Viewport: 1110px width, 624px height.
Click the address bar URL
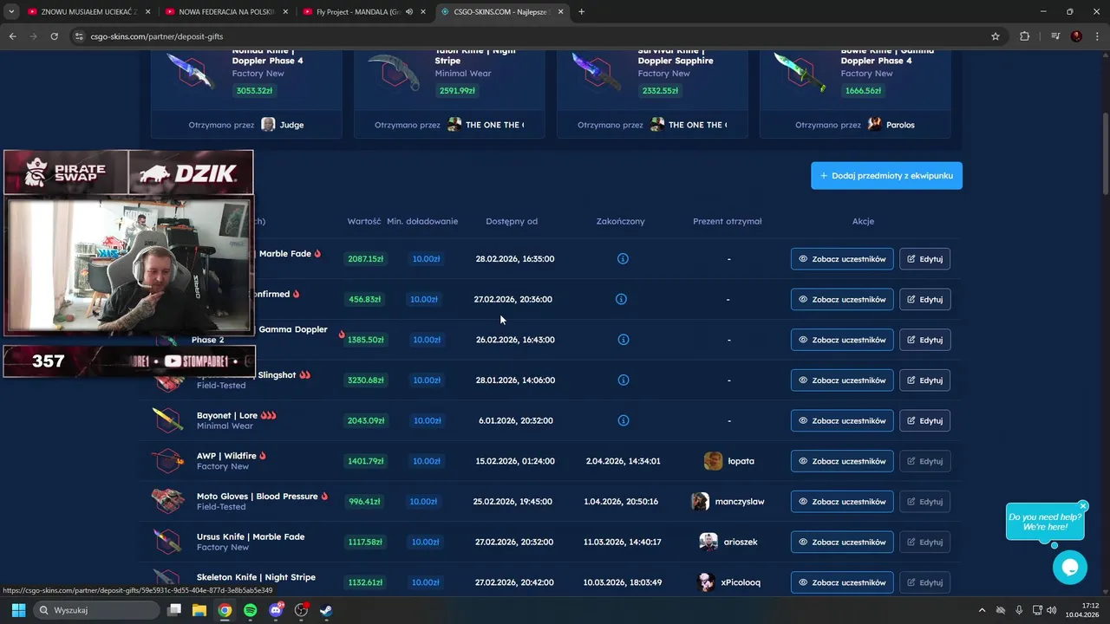(x=157, y=36)
